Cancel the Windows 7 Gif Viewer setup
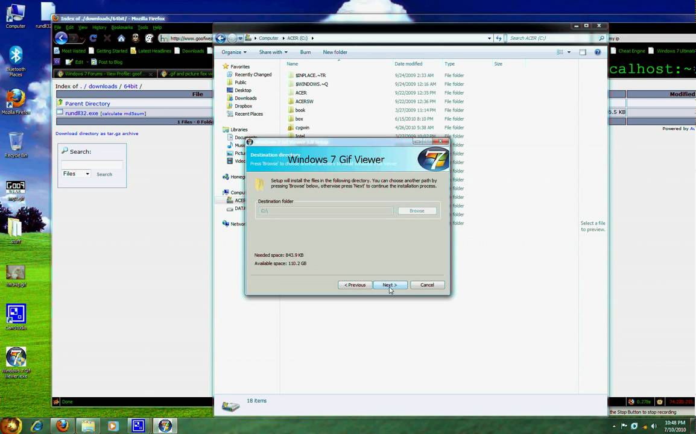This screenshot has height=434, width=696. coord(427,285)
